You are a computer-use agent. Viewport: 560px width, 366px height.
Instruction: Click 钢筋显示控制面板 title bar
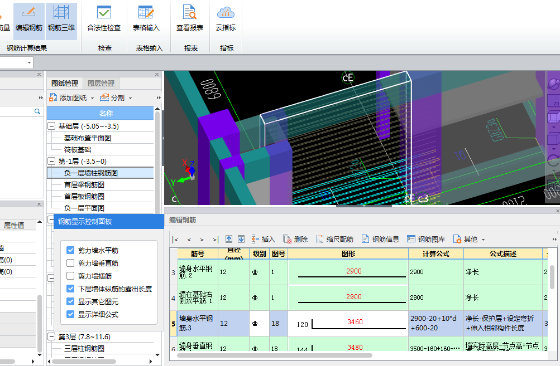coord(108,221)
